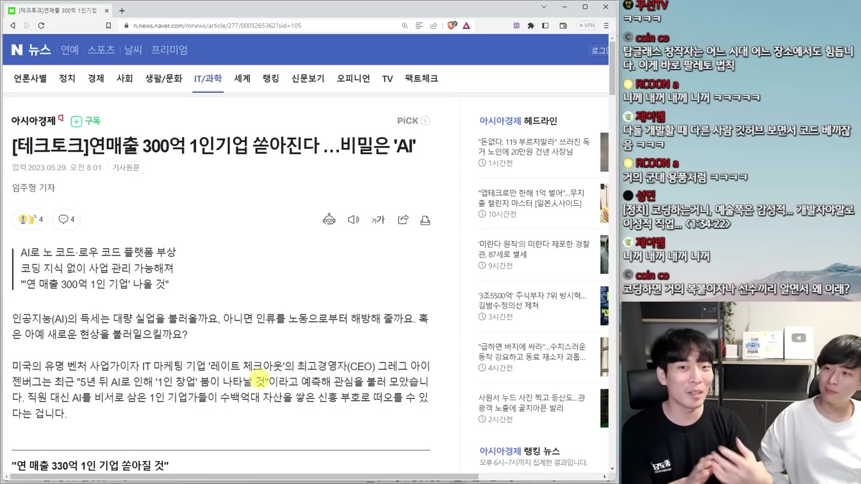
Task: Click the article print icon
Action: [x=425, y=220]
